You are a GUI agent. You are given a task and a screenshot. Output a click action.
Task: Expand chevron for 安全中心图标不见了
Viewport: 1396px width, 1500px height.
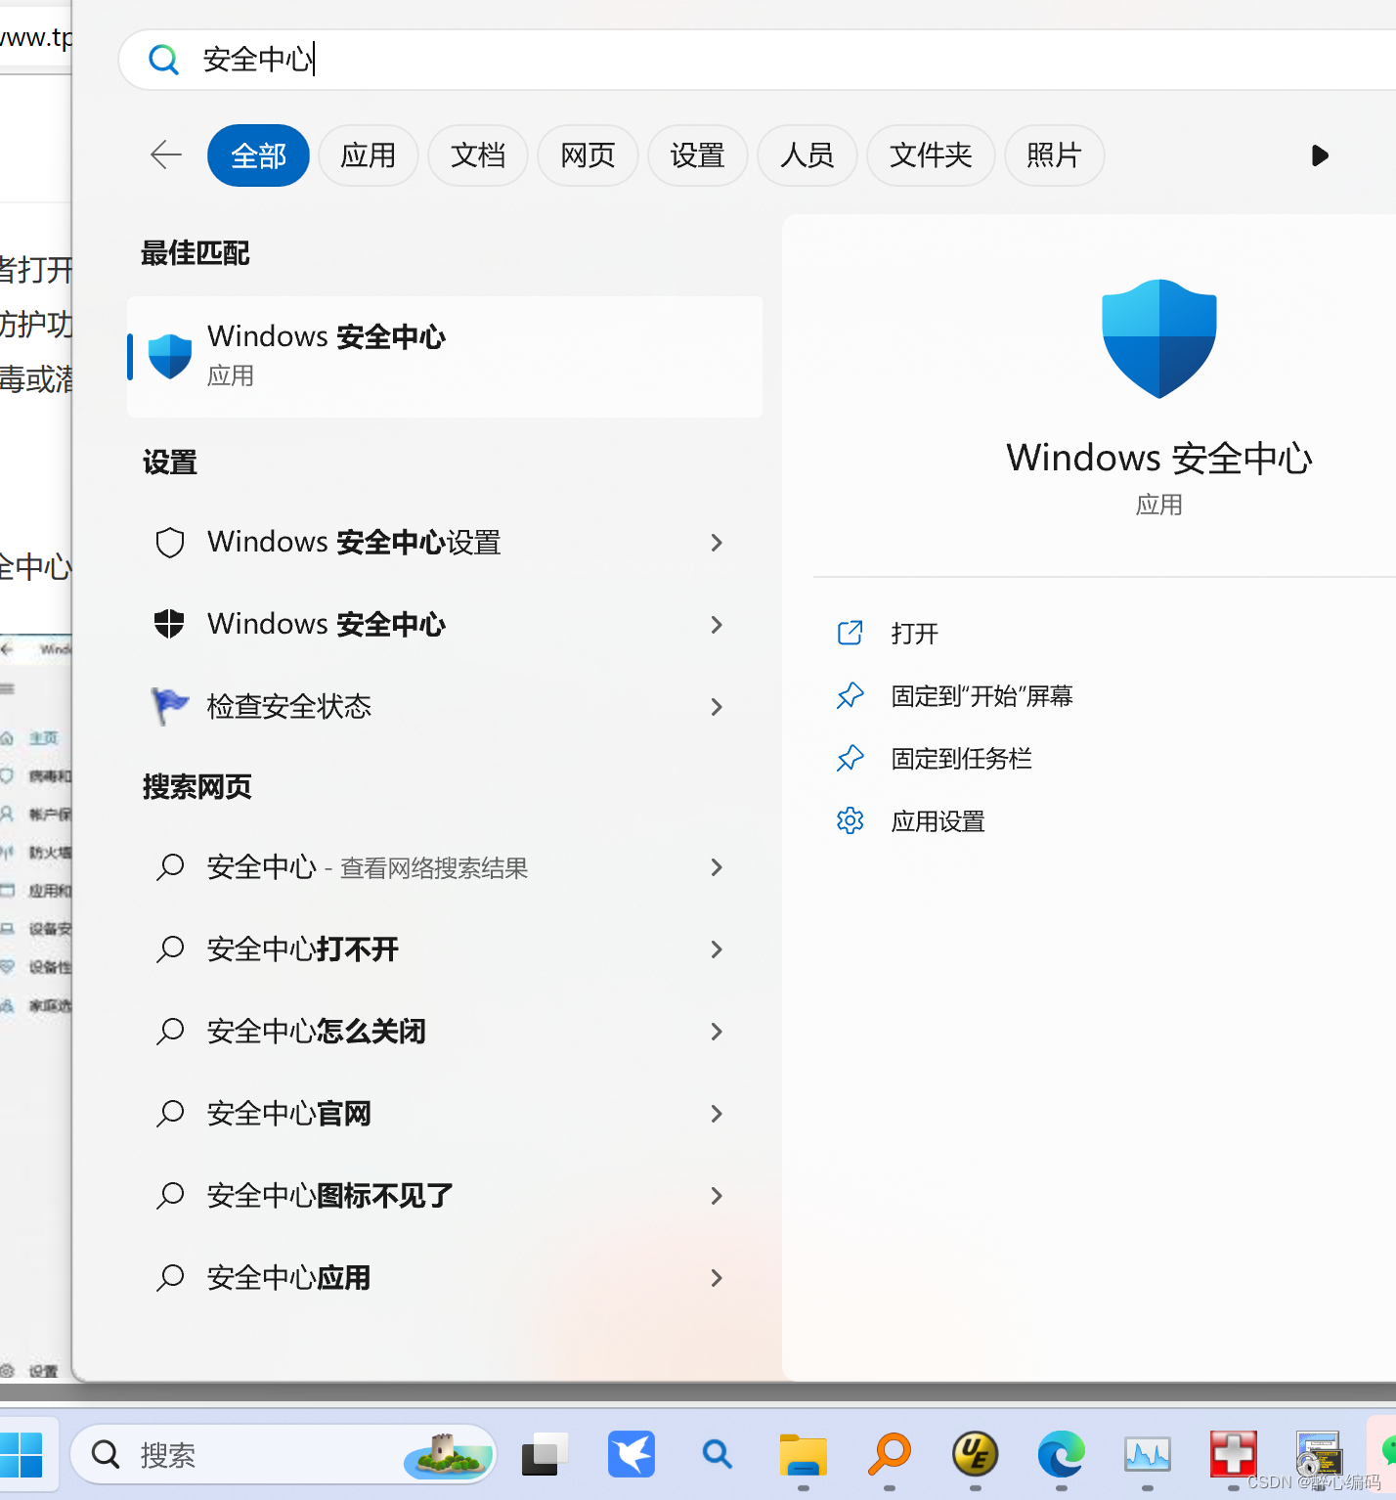pyautogui.click(x=717, y=1196)
